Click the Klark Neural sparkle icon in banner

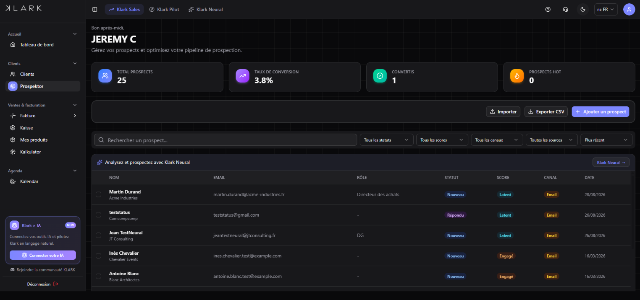point(100,162)
